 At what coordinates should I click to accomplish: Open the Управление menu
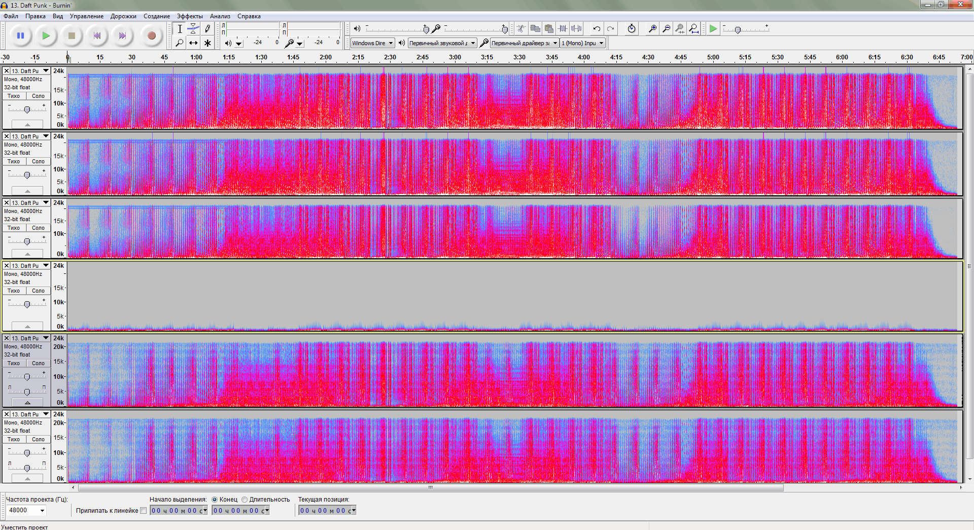[87, 16]
